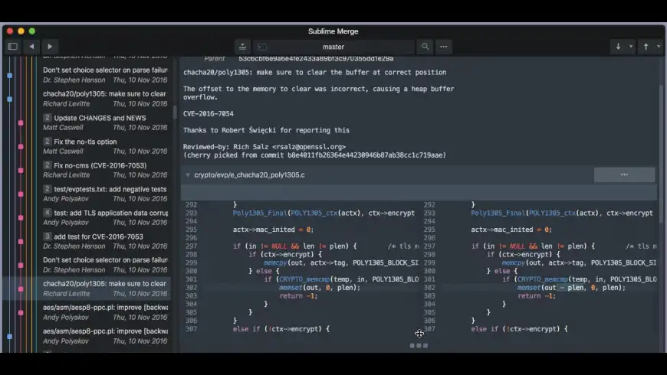
Task: Open the push options dropdown arrow
Action: point(659,47)
